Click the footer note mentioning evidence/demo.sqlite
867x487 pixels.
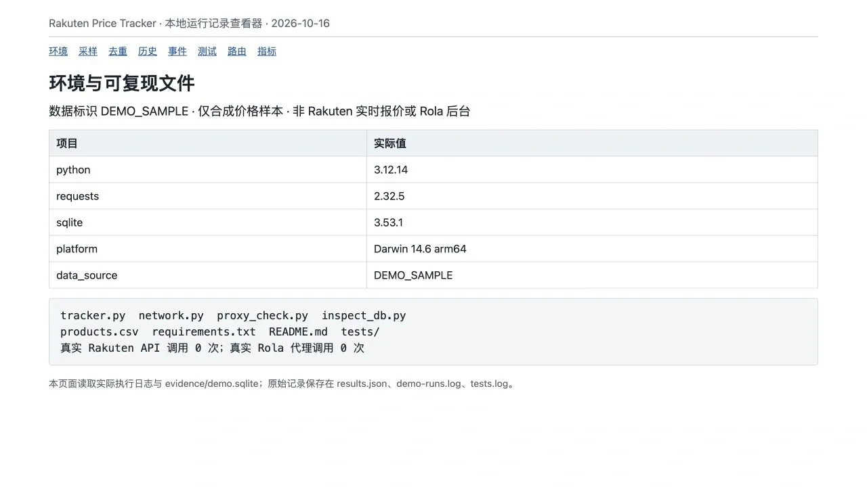(282, 384)
